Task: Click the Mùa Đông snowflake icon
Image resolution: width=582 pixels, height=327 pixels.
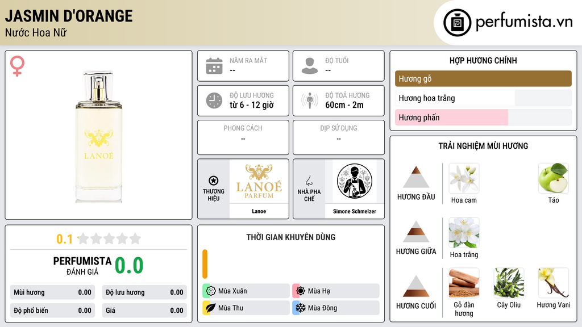Action: [x=301, y=308]
